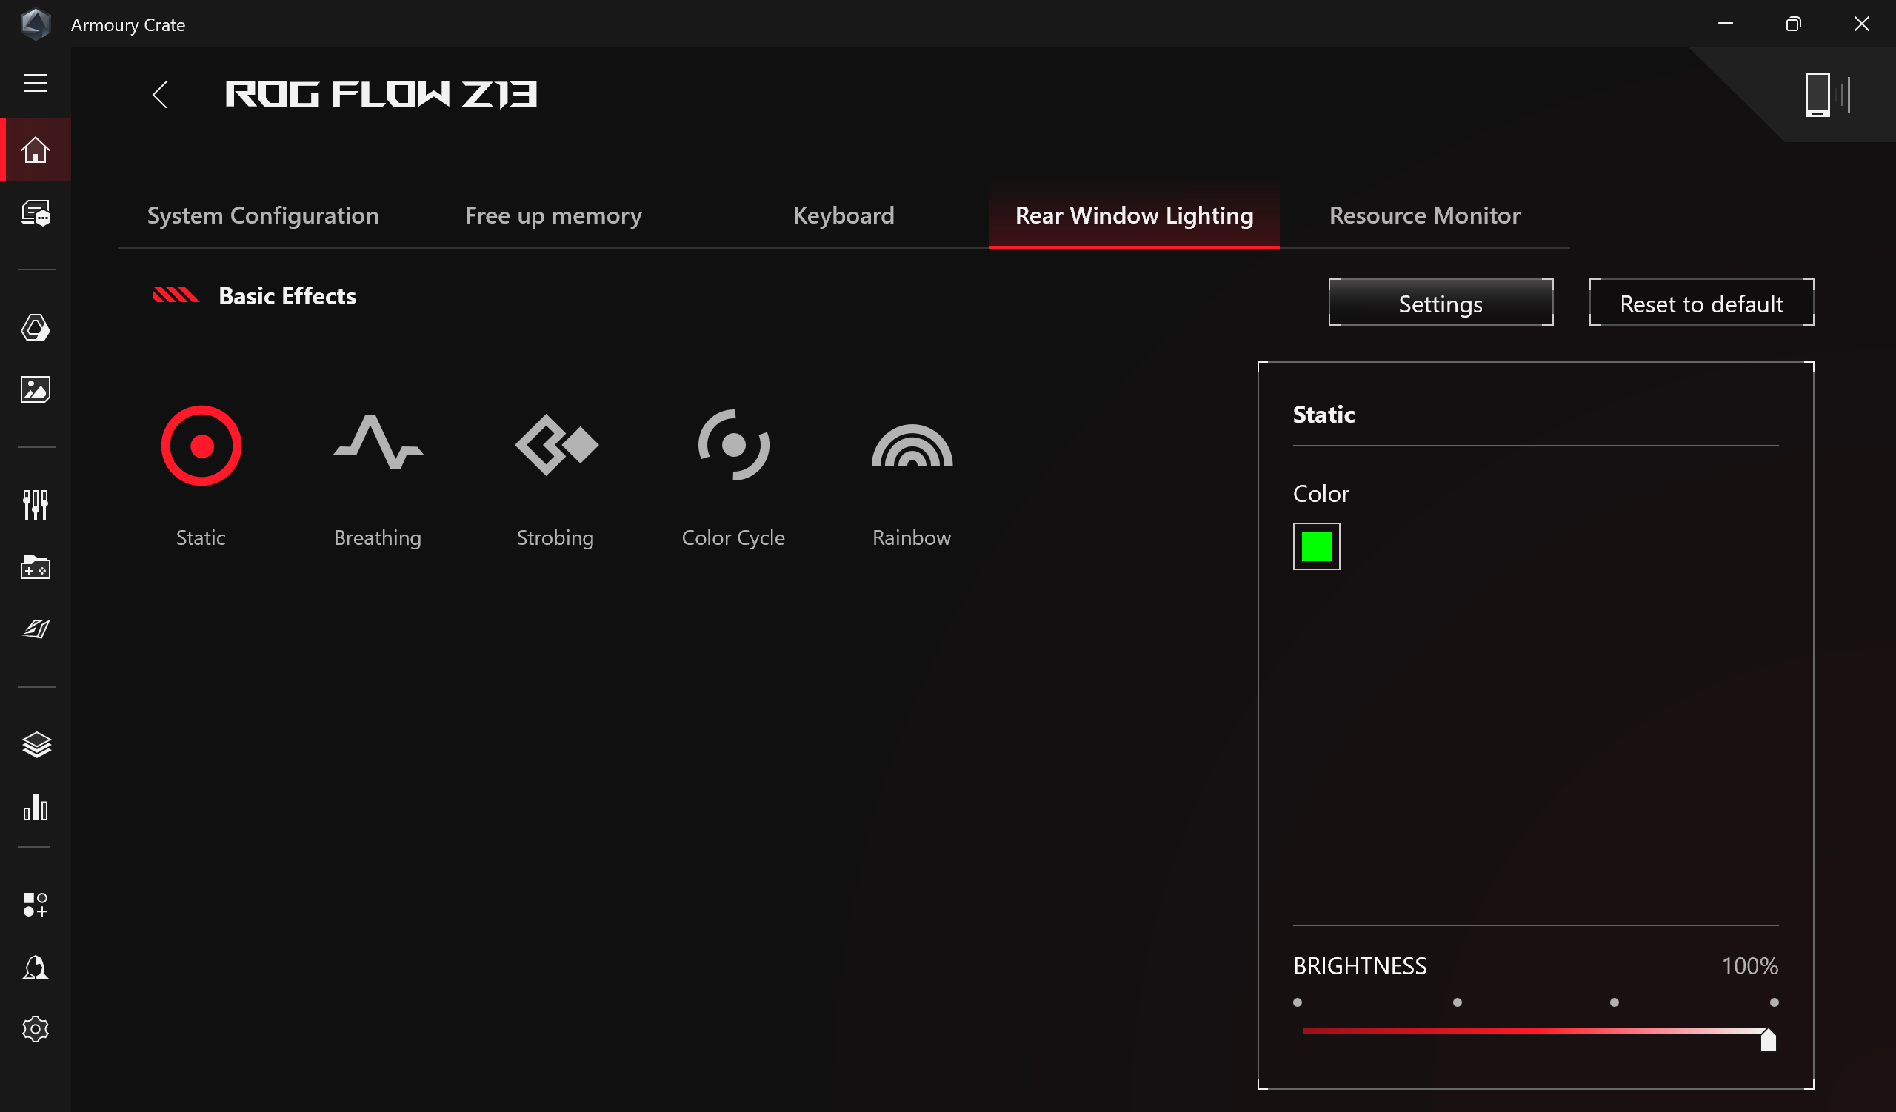Go to Home in the sidebar
This screenshot has height=1112, width=1896.
36,150
